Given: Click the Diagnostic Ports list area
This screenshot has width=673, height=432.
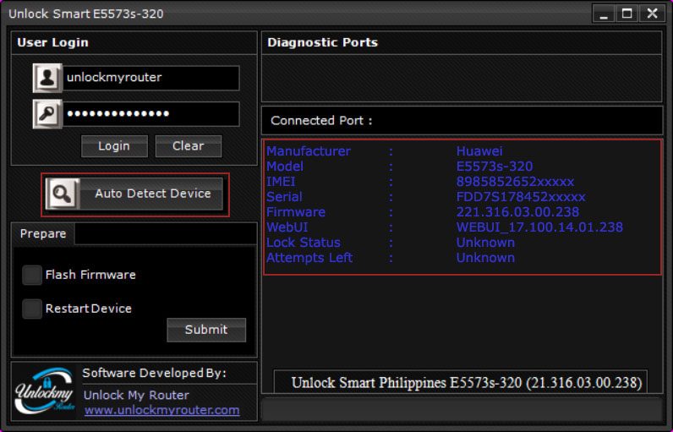Looking at the screenshot, I should pyautogui.click(x=462, y=78).
